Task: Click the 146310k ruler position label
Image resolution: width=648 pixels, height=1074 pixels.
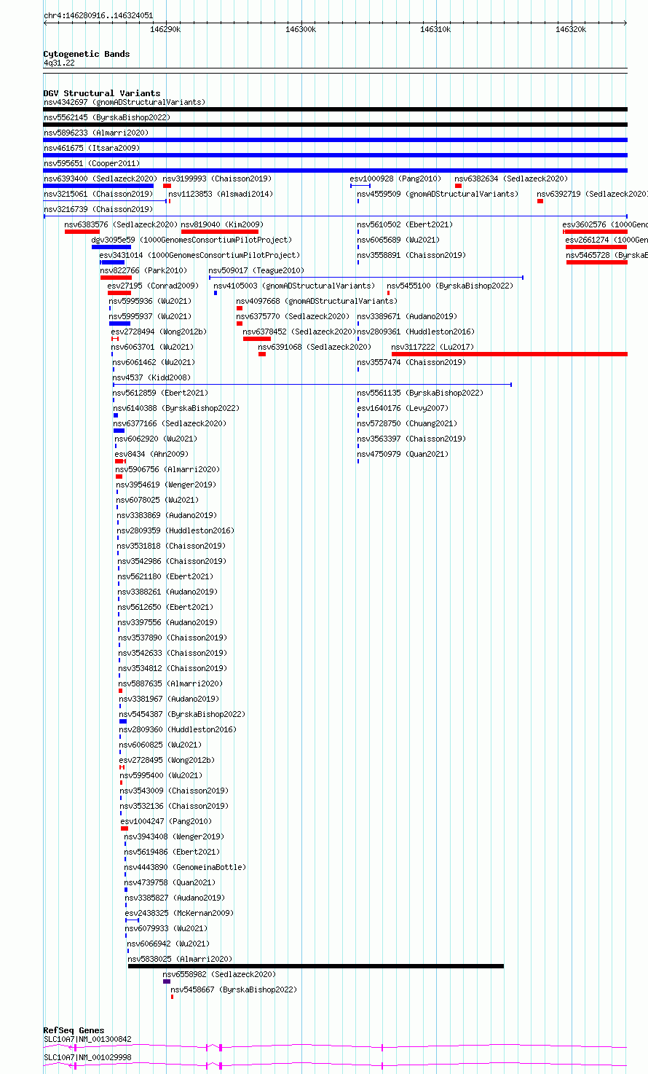Action: 435,29
